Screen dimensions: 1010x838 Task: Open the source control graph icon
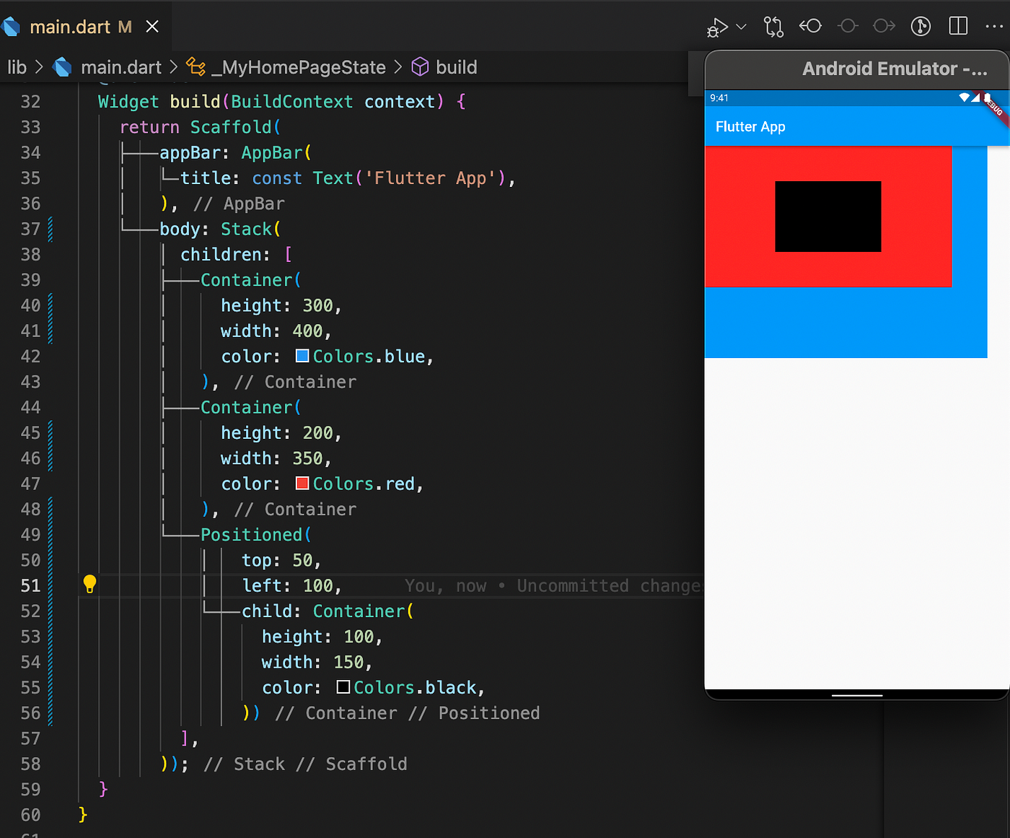921,26
